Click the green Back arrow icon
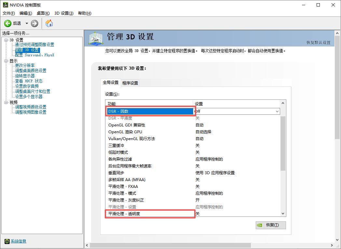Image resolution: width=341 pixels, height=249 pixels. click(x=7, y=23)
